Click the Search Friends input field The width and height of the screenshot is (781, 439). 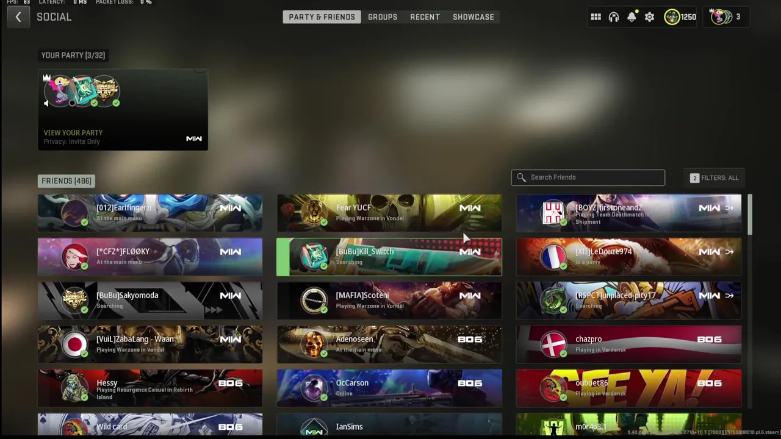[x=588, y=177]
